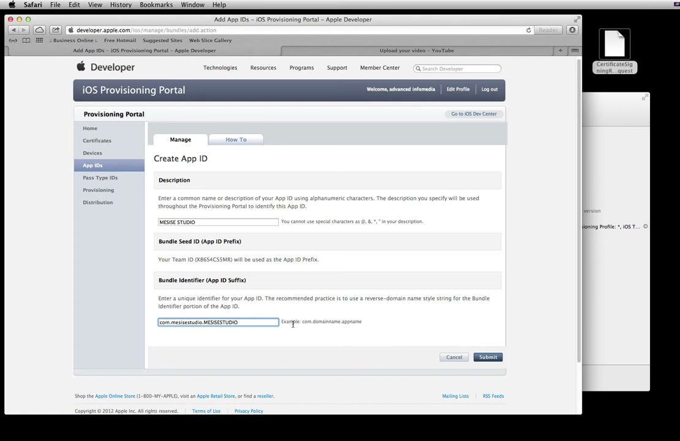Image resolution: width=680 pixels, height=441 pixels.
Task: Open Web Slice Gallery bookmark
Action: (x=210, y=40)
